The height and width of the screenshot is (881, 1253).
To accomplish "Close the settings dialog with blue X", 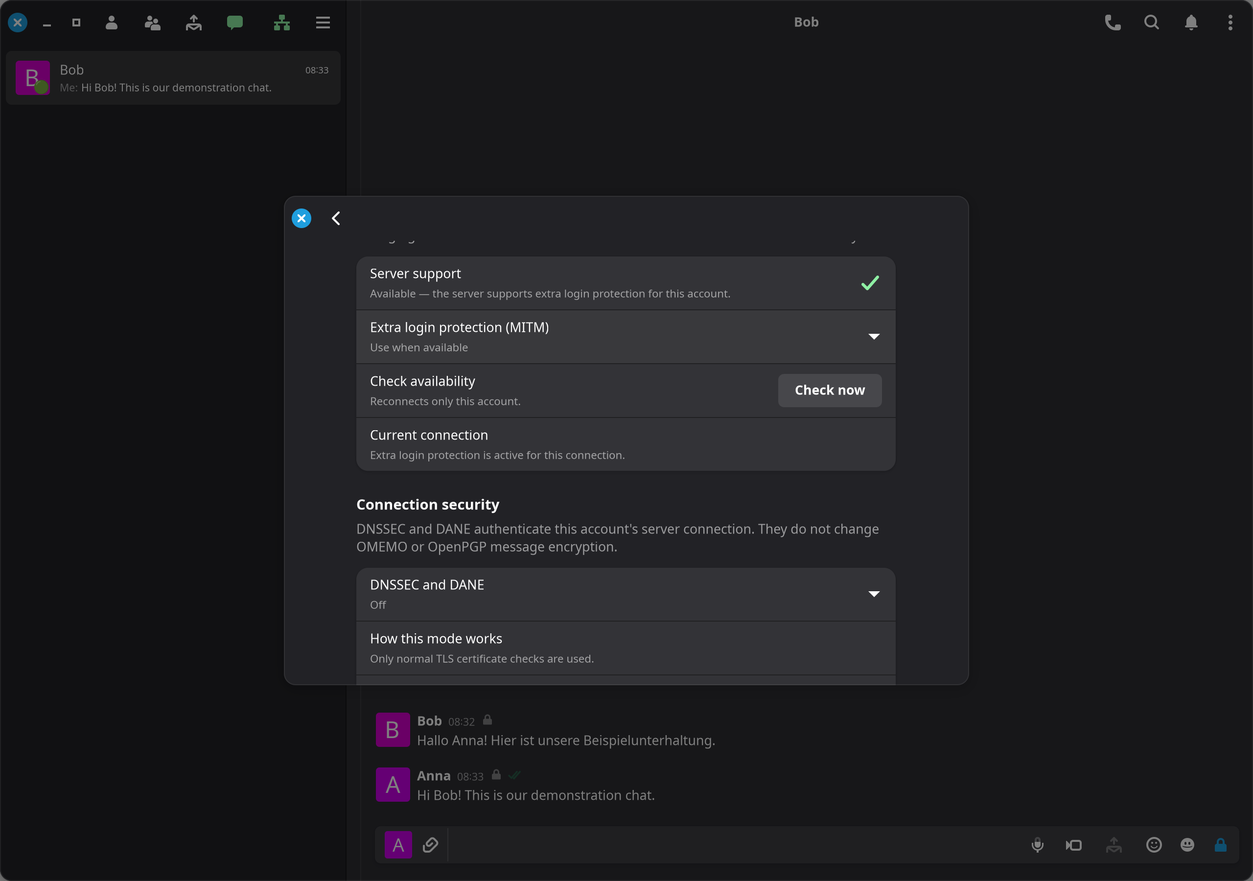I will click(301, 218).
